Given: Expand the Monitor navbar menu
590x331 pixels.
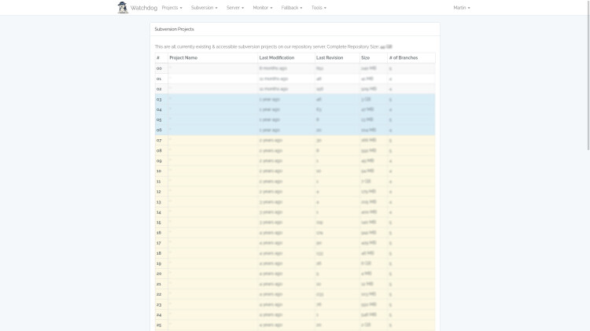Looking at the screenshot, I should [x=263, y=8].
